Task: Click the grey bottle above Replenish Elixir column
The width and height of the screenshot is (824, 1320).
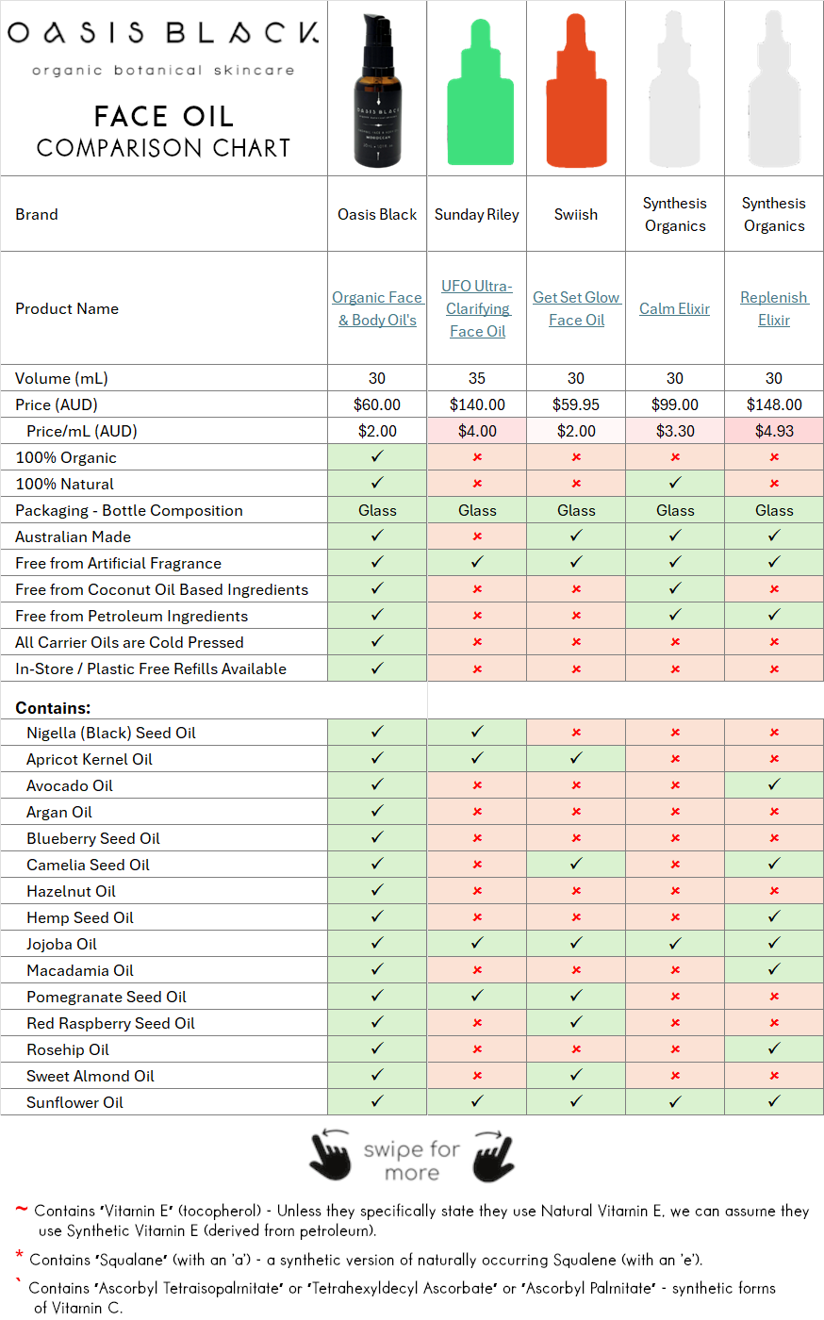Action: pos(774,90)
